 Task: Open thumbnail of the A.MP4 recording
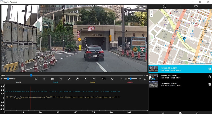click(x=154, y=69)
